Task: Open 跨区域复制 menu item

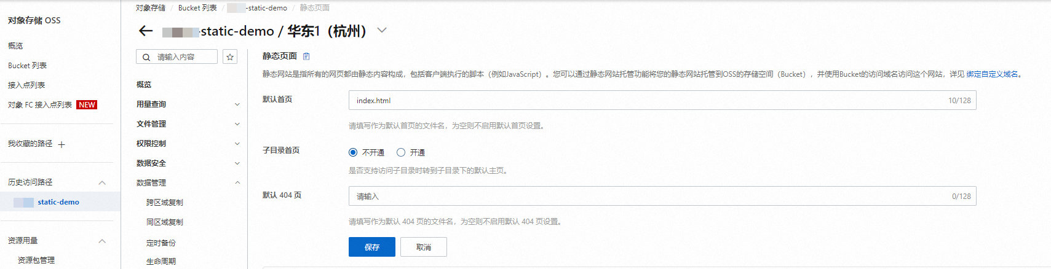Action: tap(164, 203)
